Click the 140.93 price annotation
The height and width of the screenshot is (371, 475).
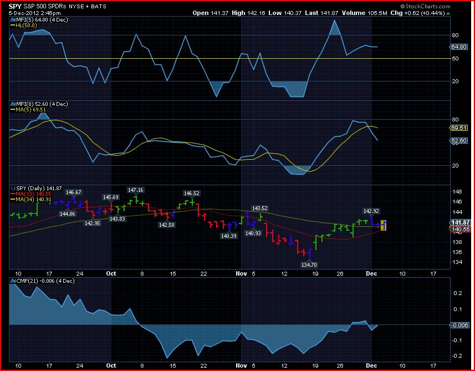point(253,233)
